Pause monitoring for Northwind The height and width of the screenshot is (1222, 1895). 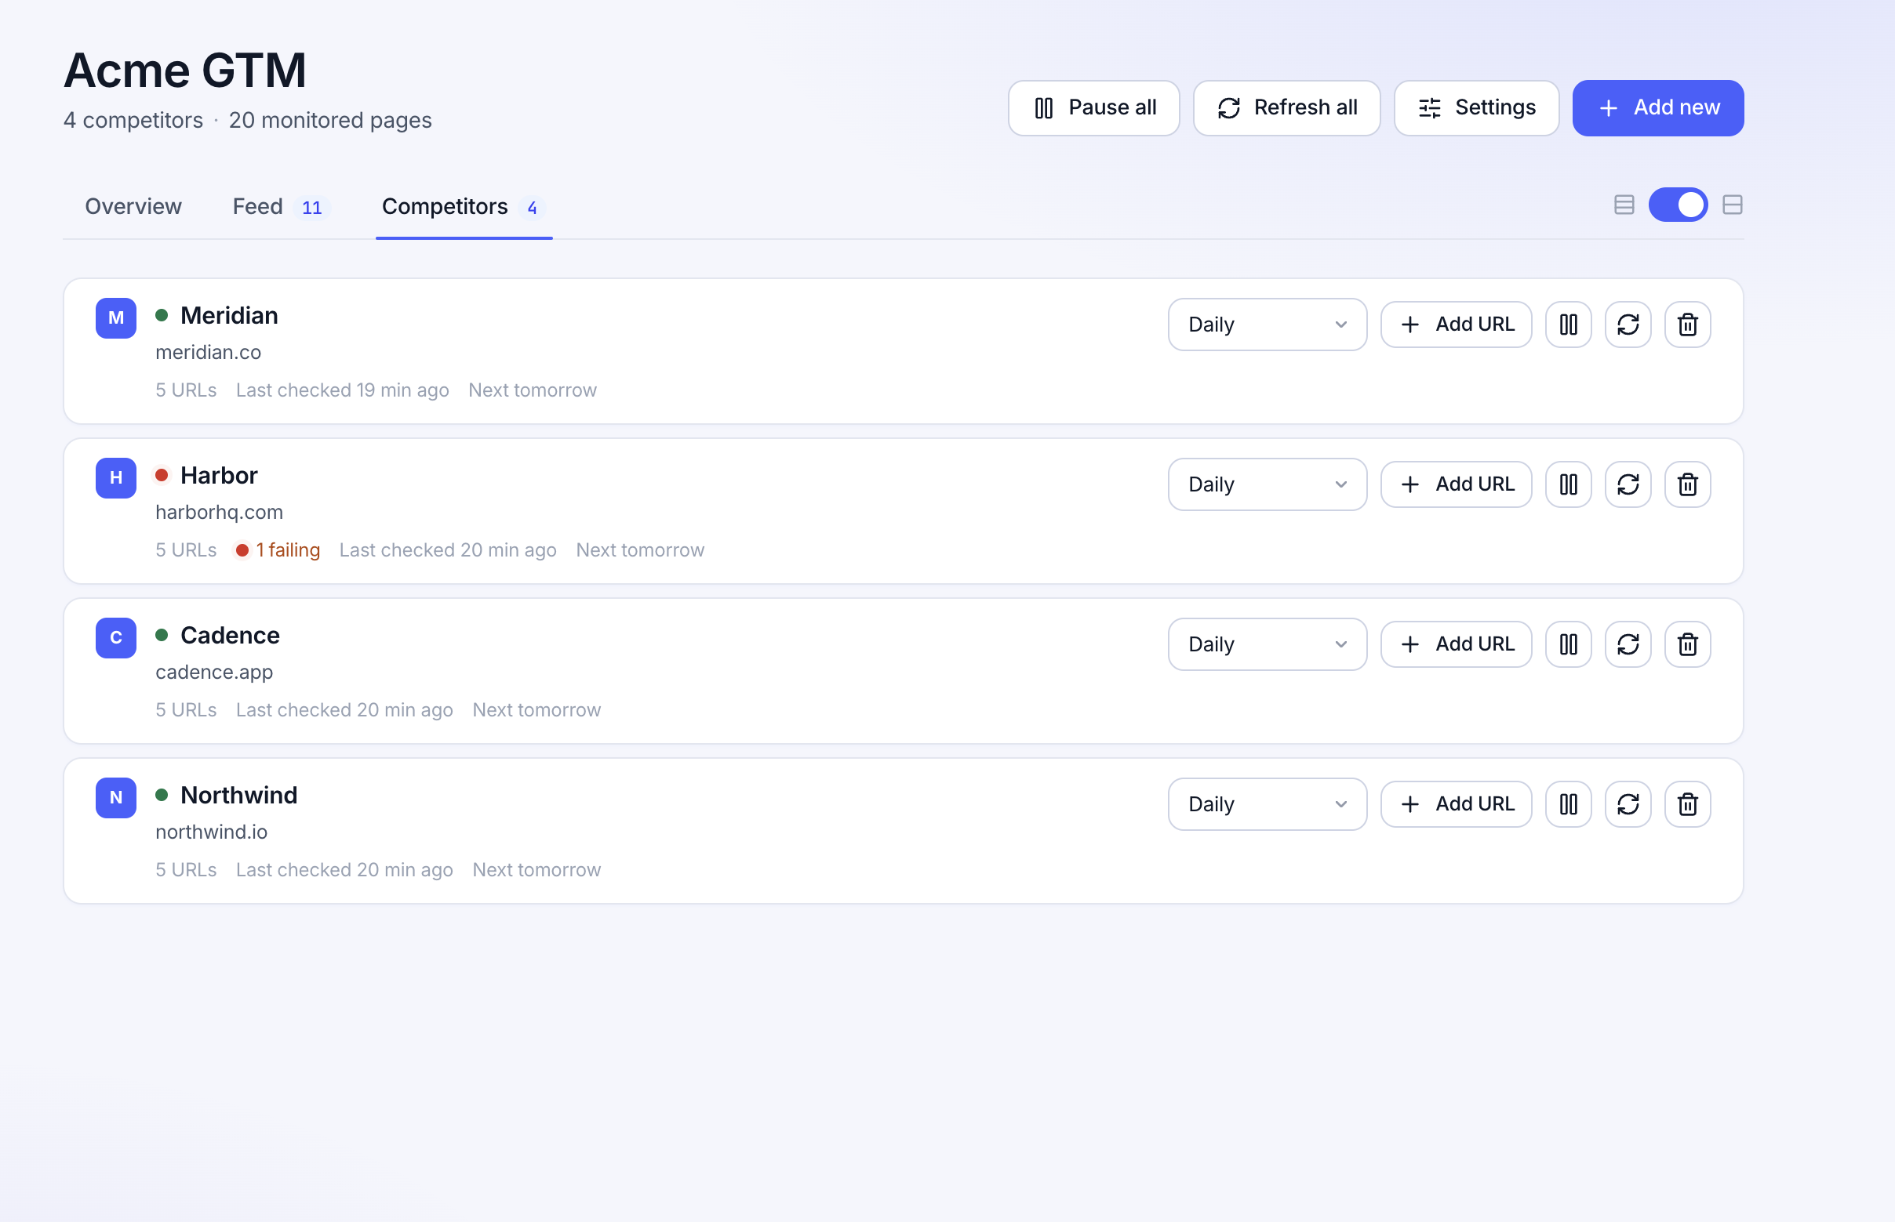pyautogui.click(x=1568, y=803)
